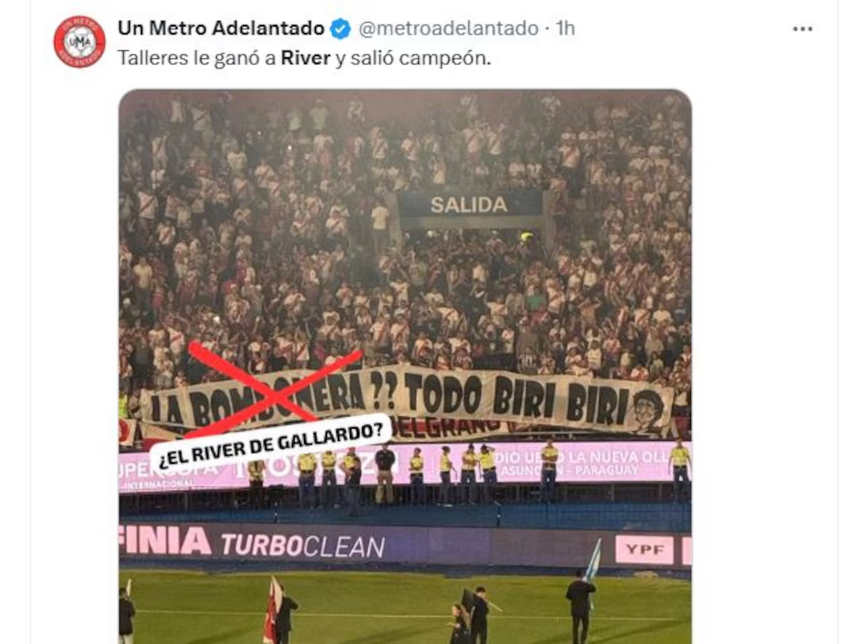The width and height of the screenshot is (859, 644).
Task: Open the tweet via the 1h timestamp
Action: click(x=565, y=29)
